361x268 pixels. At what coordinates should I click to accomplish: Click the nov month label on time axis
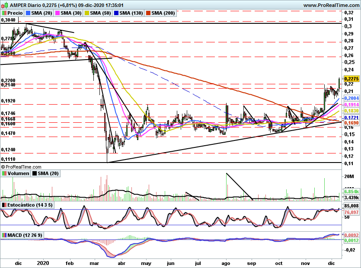pos(306,263)
